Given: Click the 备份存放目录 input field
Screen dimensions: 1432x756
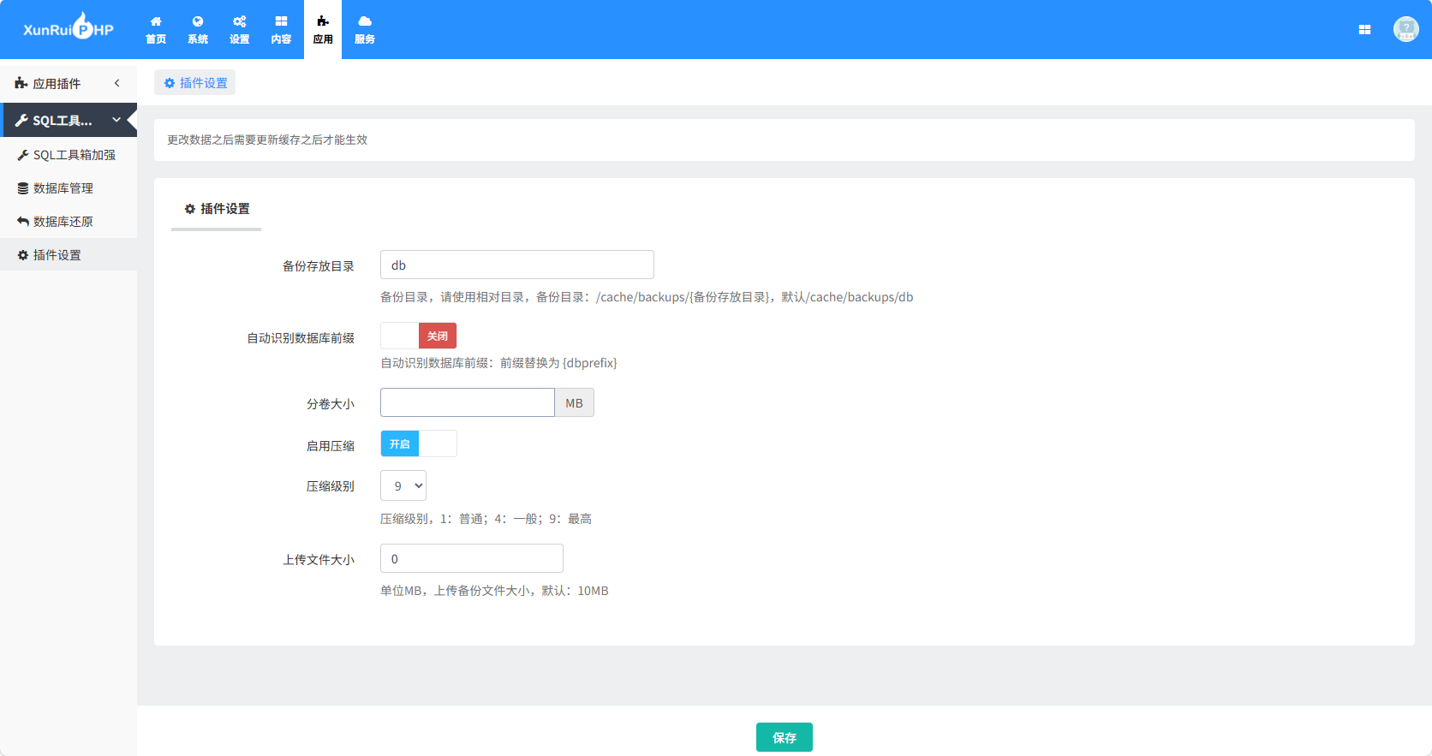Looking at the screenshot, I should [517, 265].
